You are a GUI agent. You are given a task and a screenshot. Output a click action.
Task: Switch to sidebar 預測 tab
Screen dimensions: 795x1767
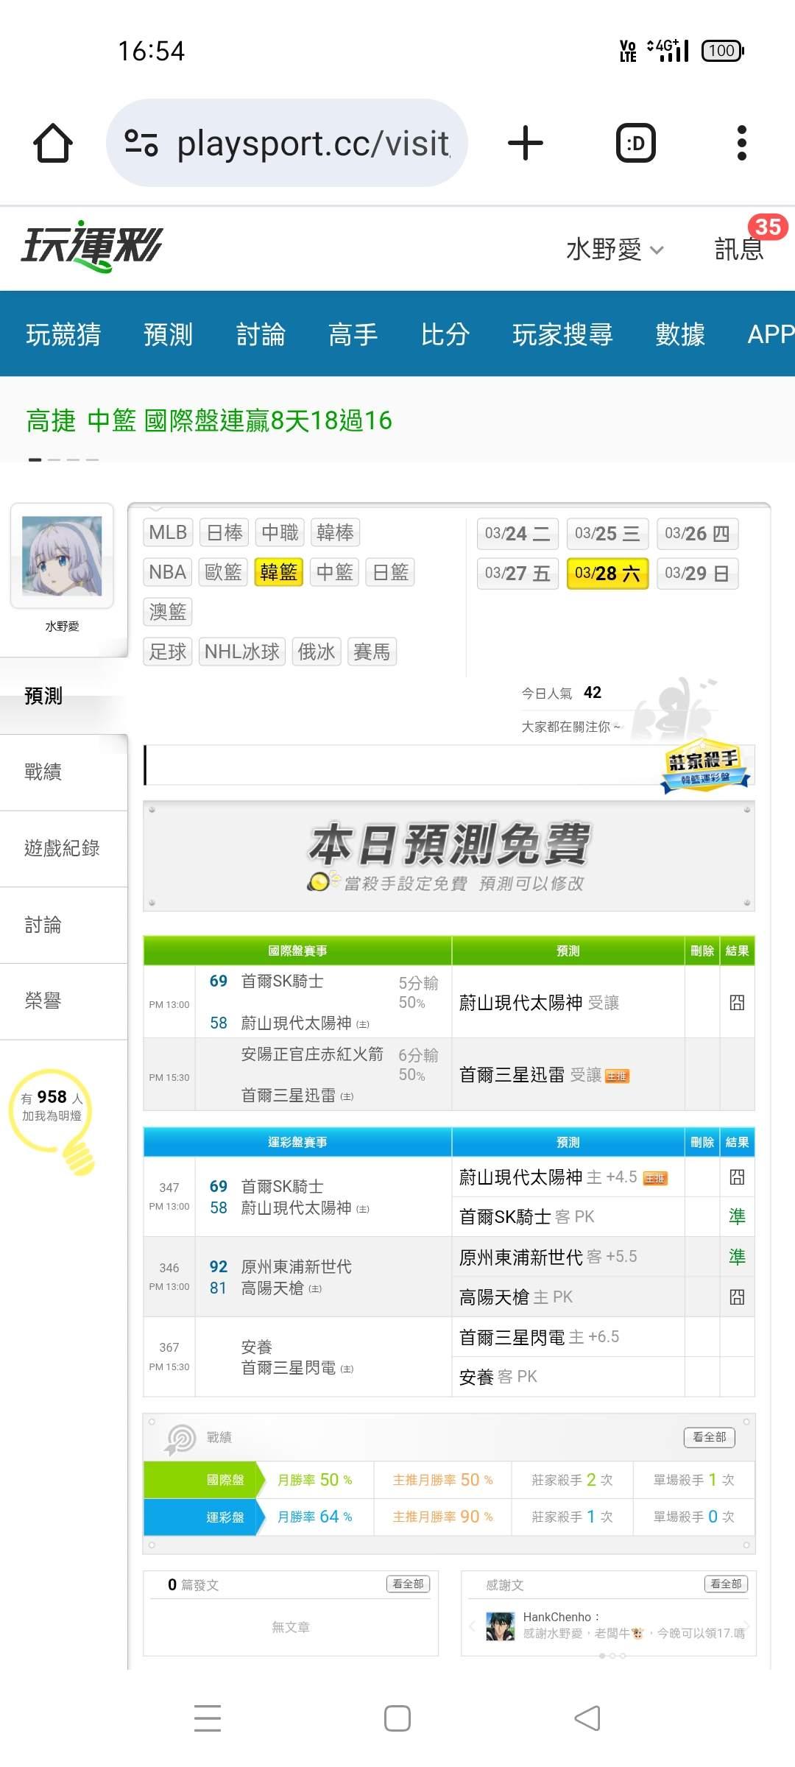pos(63,696)
